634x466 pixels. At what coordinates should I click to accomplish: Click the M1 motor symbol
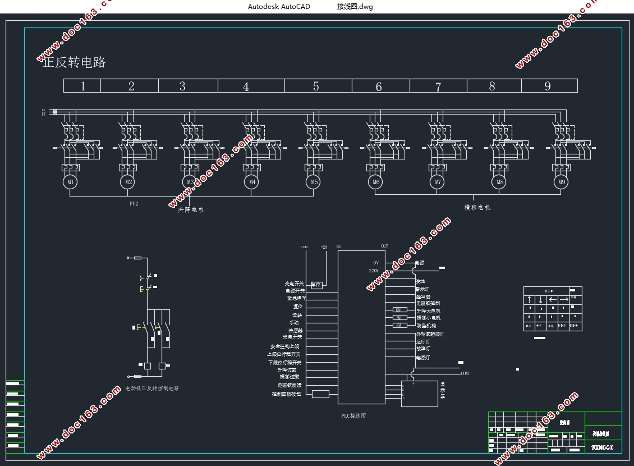71,182
